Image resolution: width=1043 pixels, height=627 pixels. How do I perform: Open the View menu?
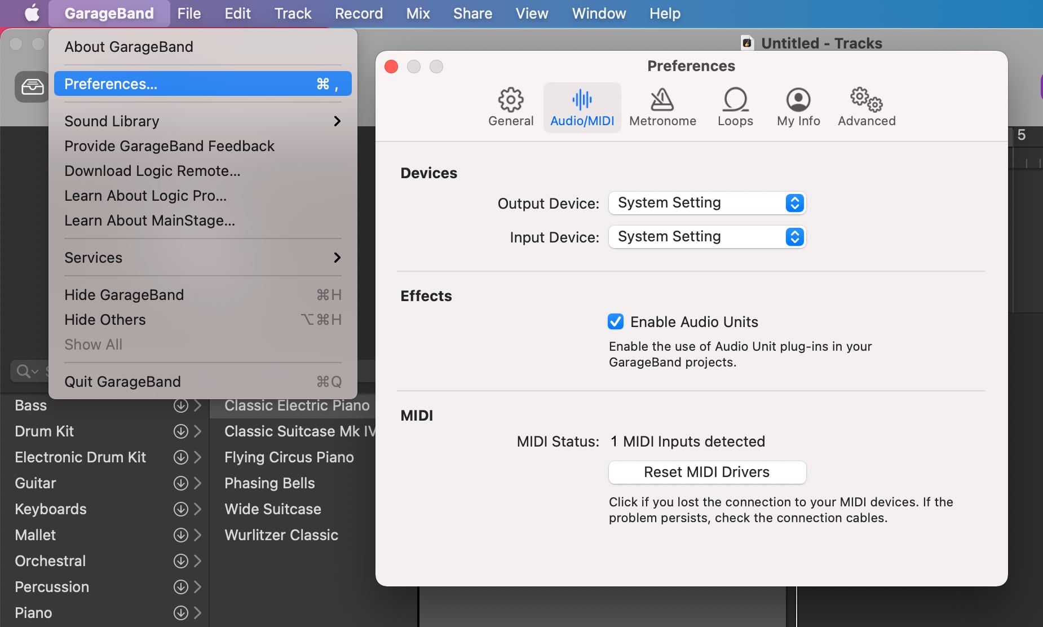(532, 13)
